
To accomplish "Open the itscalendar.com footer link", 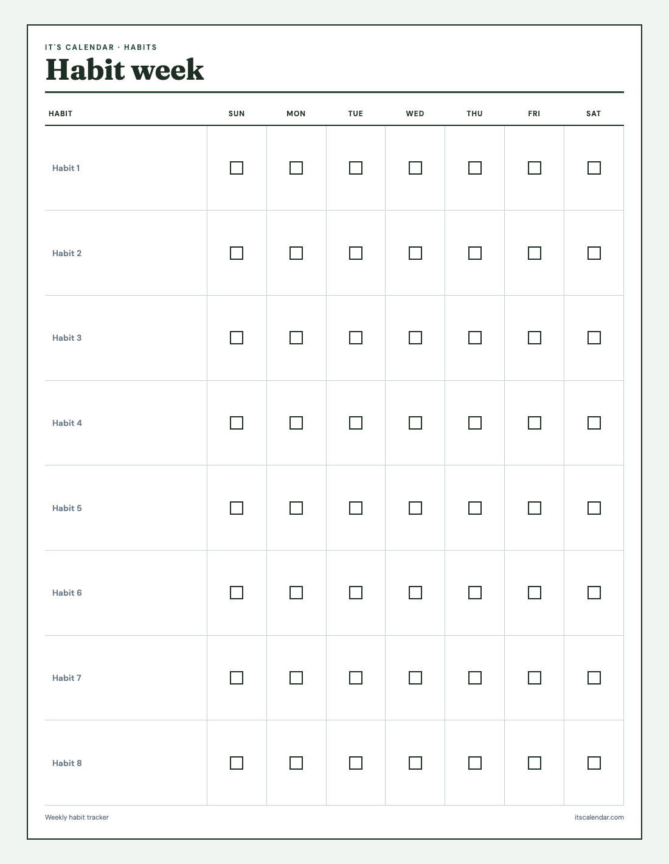I will (599, 817).
